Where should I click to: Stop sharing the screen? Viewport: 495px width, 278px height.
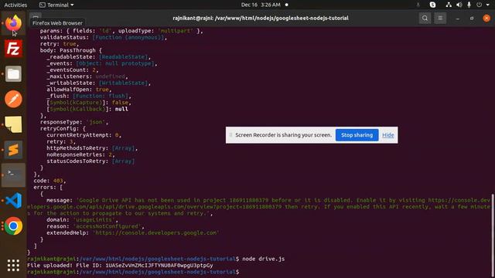click(x=357, y=135)
